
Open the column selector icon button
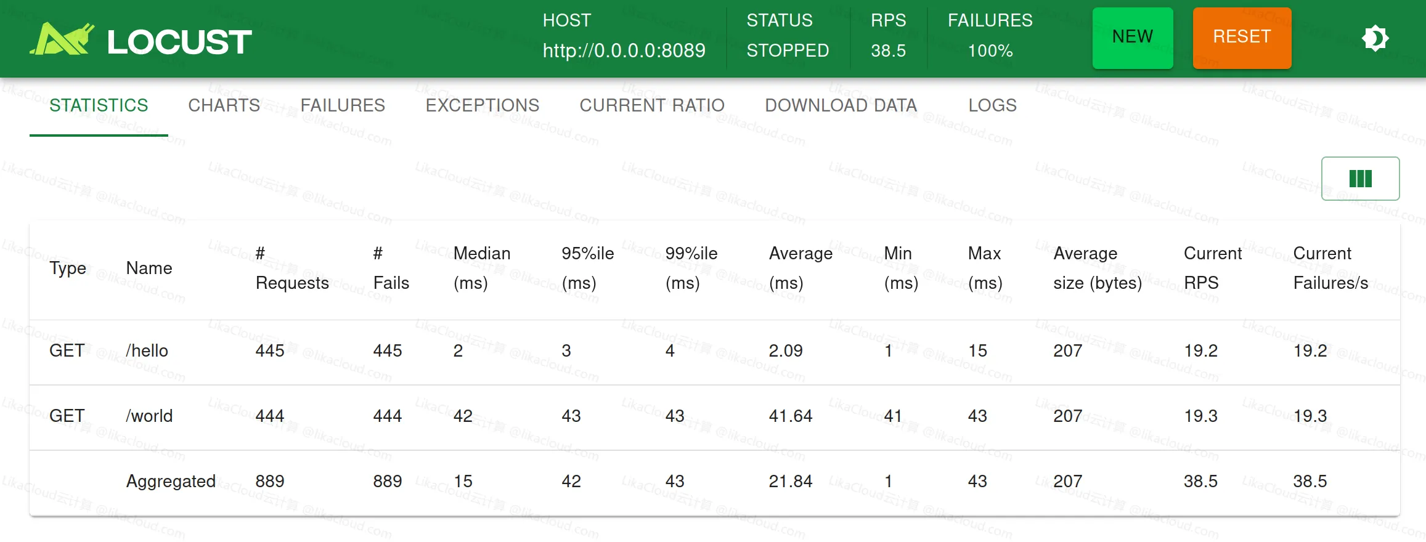[x=1360, y=179]
